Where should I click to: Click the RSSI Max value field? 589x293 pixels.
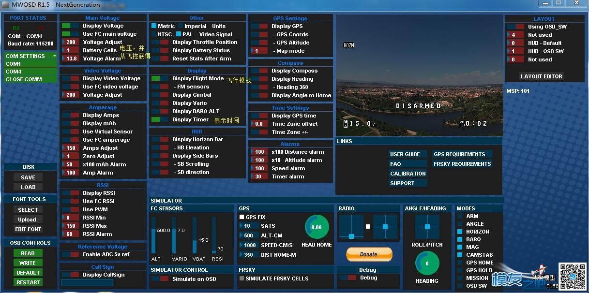tap(70, 226)
